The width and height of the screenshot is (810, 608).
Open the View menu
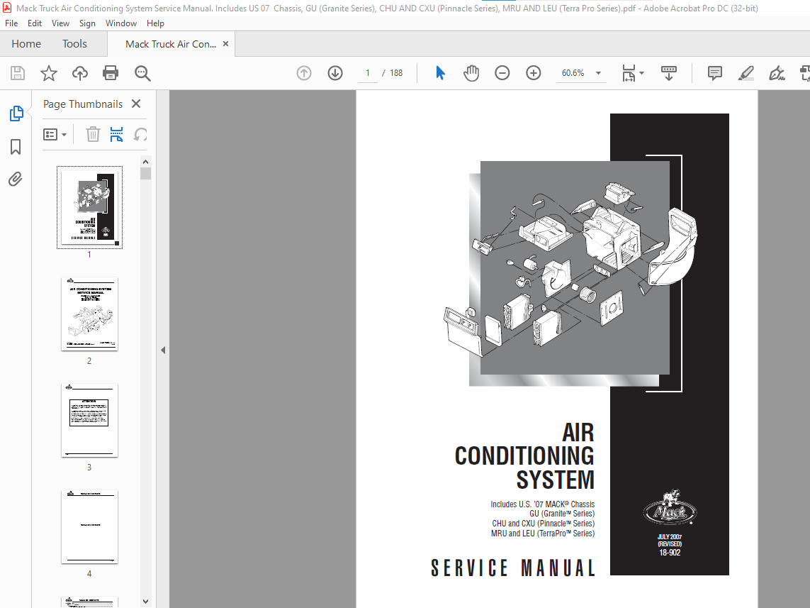point(60,23)
